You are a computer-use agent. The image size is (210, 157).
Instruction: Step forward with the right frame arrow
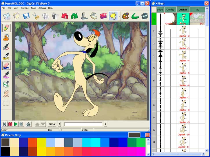105,124
